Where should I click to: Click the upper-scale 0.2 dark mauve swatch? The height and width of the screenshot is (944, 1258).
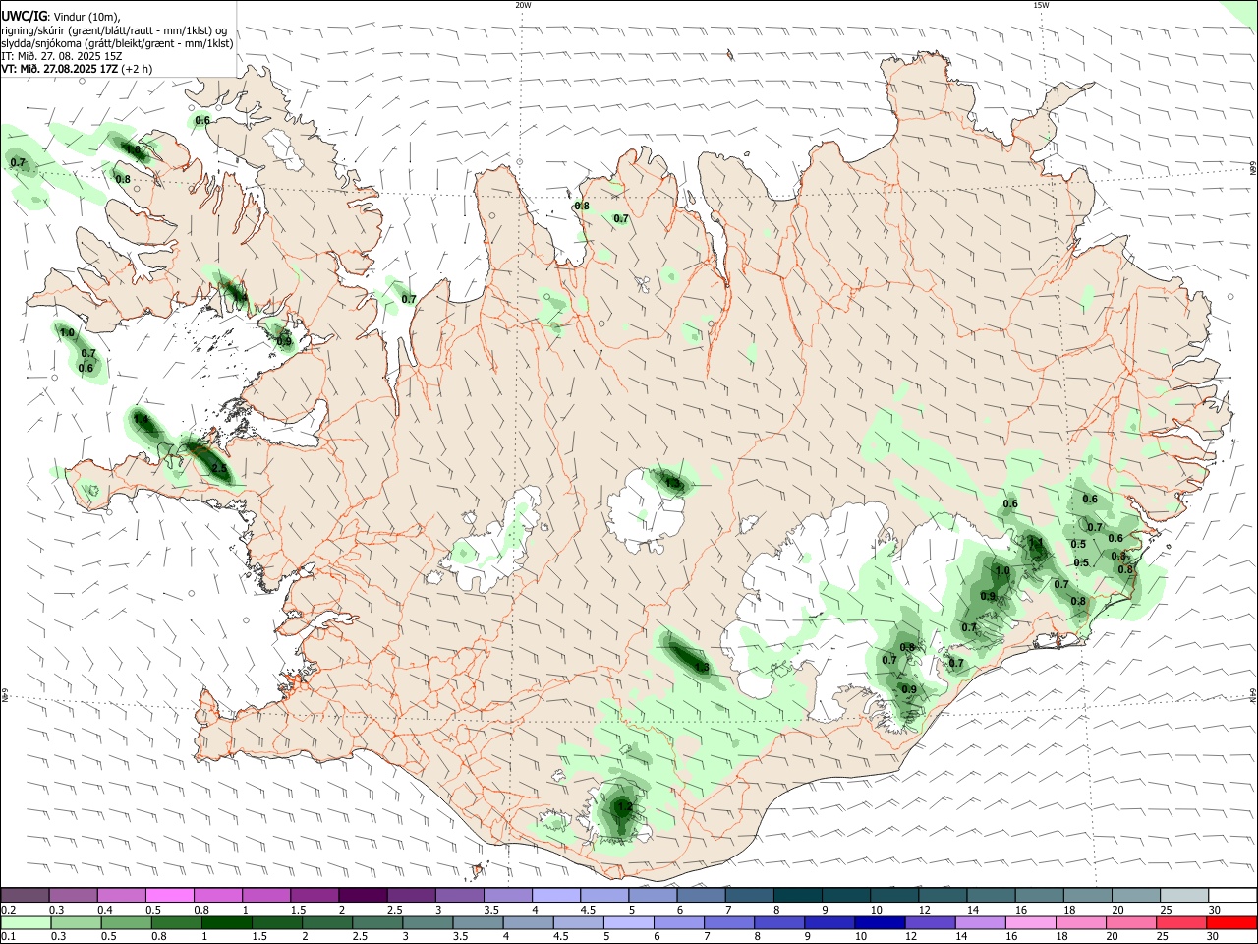click(x=26, y=895)
